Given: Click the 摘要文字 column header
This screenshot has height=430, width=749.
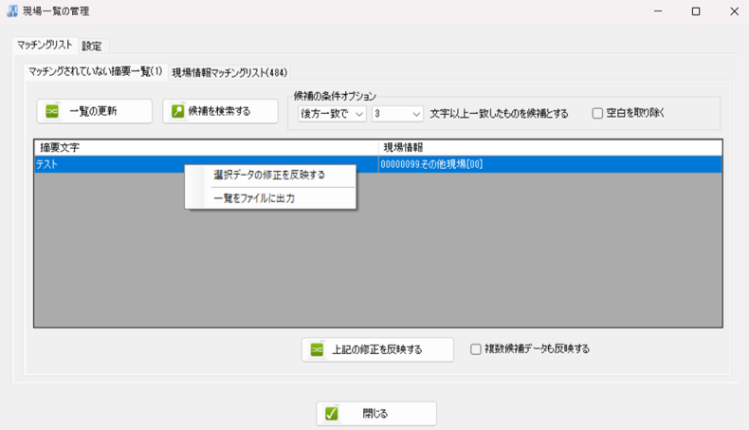Looking at the screenshot, I should [207, 148].
